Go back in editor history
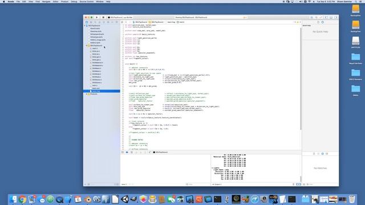Viewport: 365px width, 205px height. pos(126,22)
